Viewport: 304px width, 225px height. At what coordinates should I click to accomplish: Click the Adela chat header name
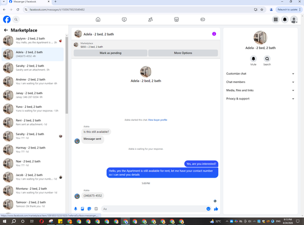click(x=98, y=34)
